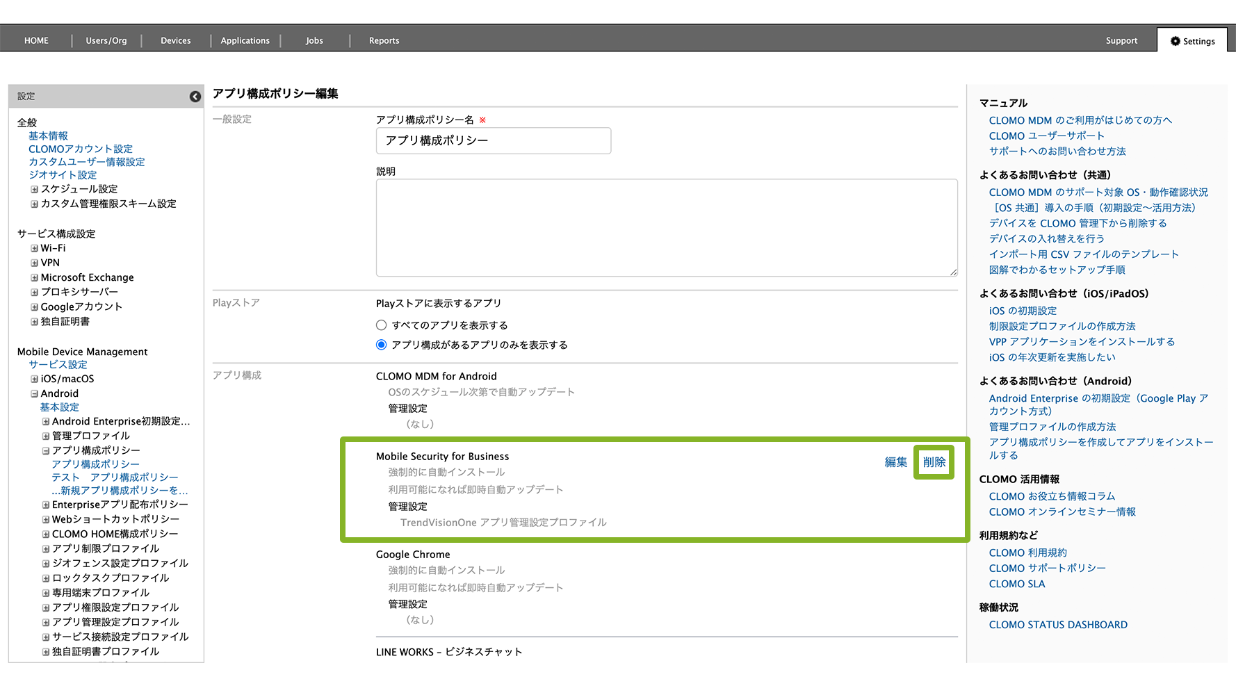
Task: Collapse the アプリ構成ポリシー tree node
Action: click(x=46, y=450)
